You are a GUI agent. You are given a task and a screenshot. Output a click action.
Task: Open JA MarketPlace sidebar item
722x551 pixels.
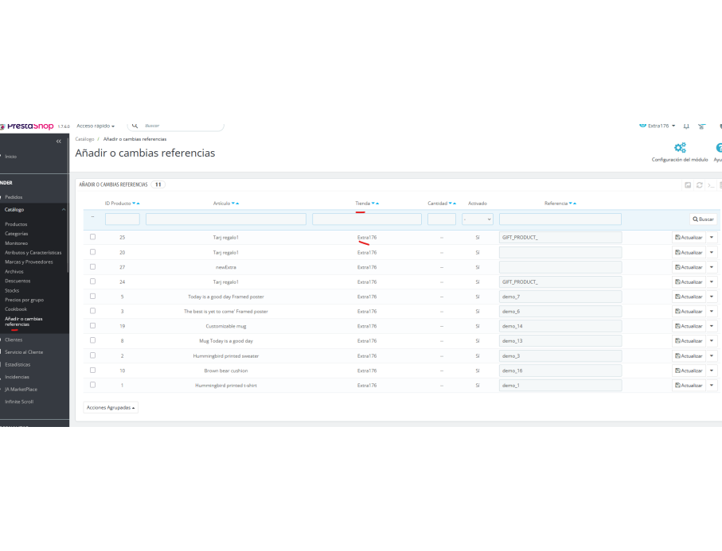(21, 390)
